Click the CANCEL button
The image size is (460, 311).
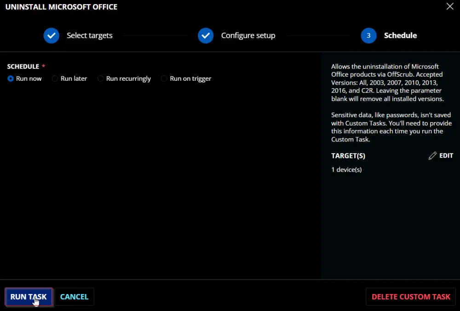(x=74, y=297)
